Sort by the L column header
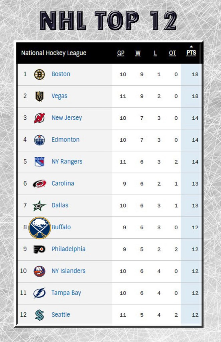Image resolution: width=221 pixels, height=342 pixels. click(x=155, y=53)
